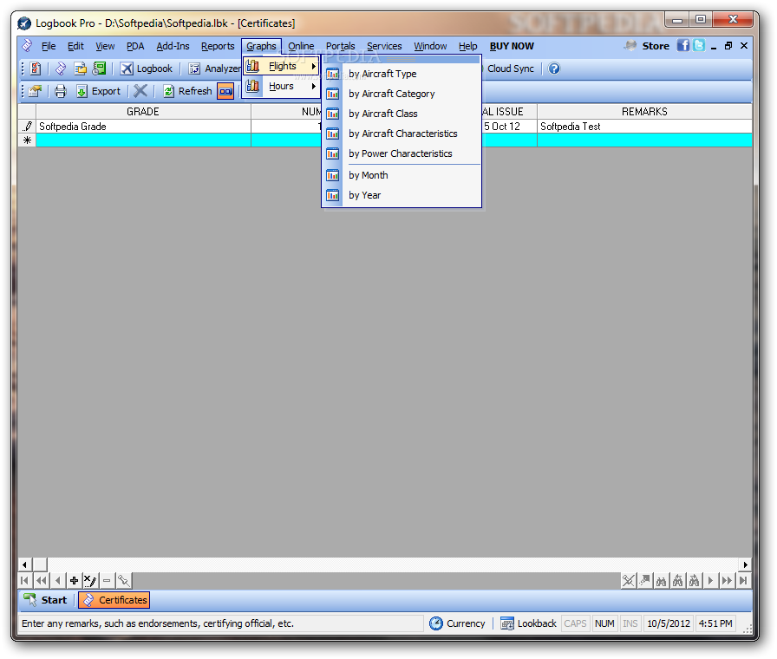Click the Lookback status bar button
This screenshot has width=777, height=659.
click(x=528, y=623)
